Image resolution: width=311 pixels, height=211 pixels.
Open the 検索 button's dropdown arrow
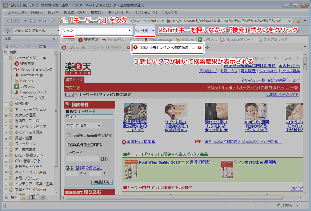click(153, 31)
